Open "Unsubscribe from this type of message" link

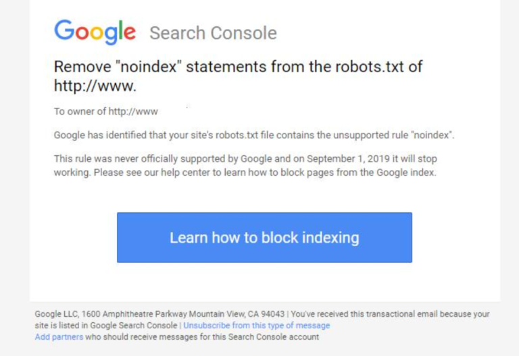[257, 326]
